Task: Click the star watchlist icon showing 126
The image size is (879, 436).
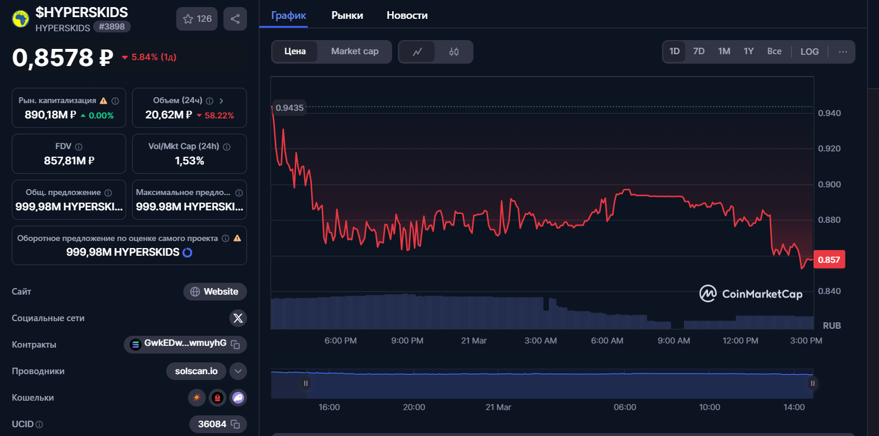Action: [x=197, y=19]
